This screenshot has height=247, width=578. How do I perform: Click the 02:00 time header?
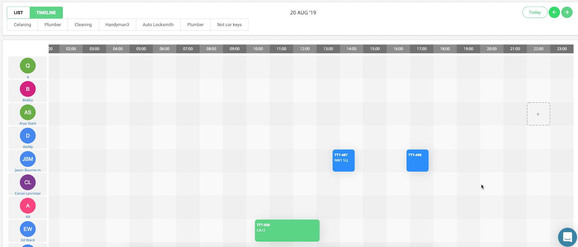(71, 49)
